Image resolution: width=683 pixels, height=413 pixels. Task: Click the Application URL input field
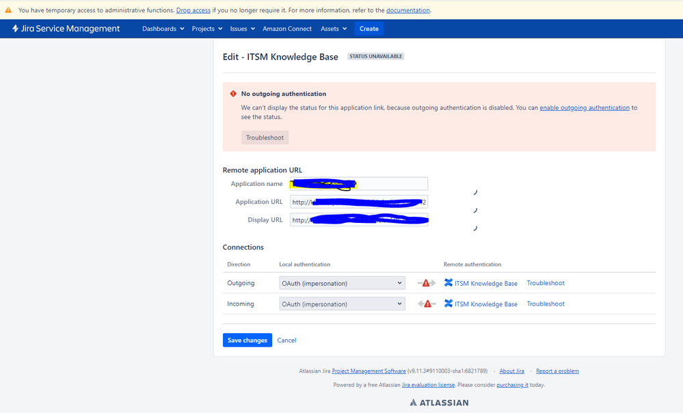(359, 202)
